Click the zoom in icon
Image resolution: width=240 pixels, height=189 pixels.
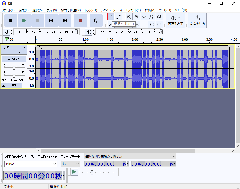click(129, 17)
